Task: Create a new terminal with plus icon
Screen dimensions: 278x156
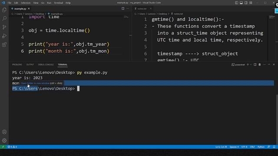Action: [248, 65]
